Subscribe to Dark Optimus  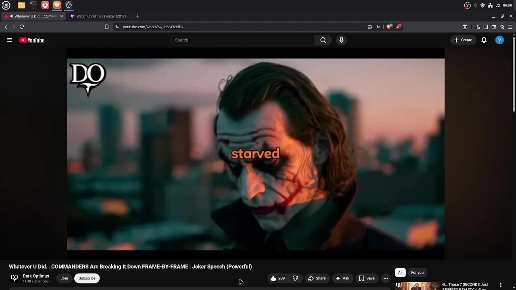(87, 278)
